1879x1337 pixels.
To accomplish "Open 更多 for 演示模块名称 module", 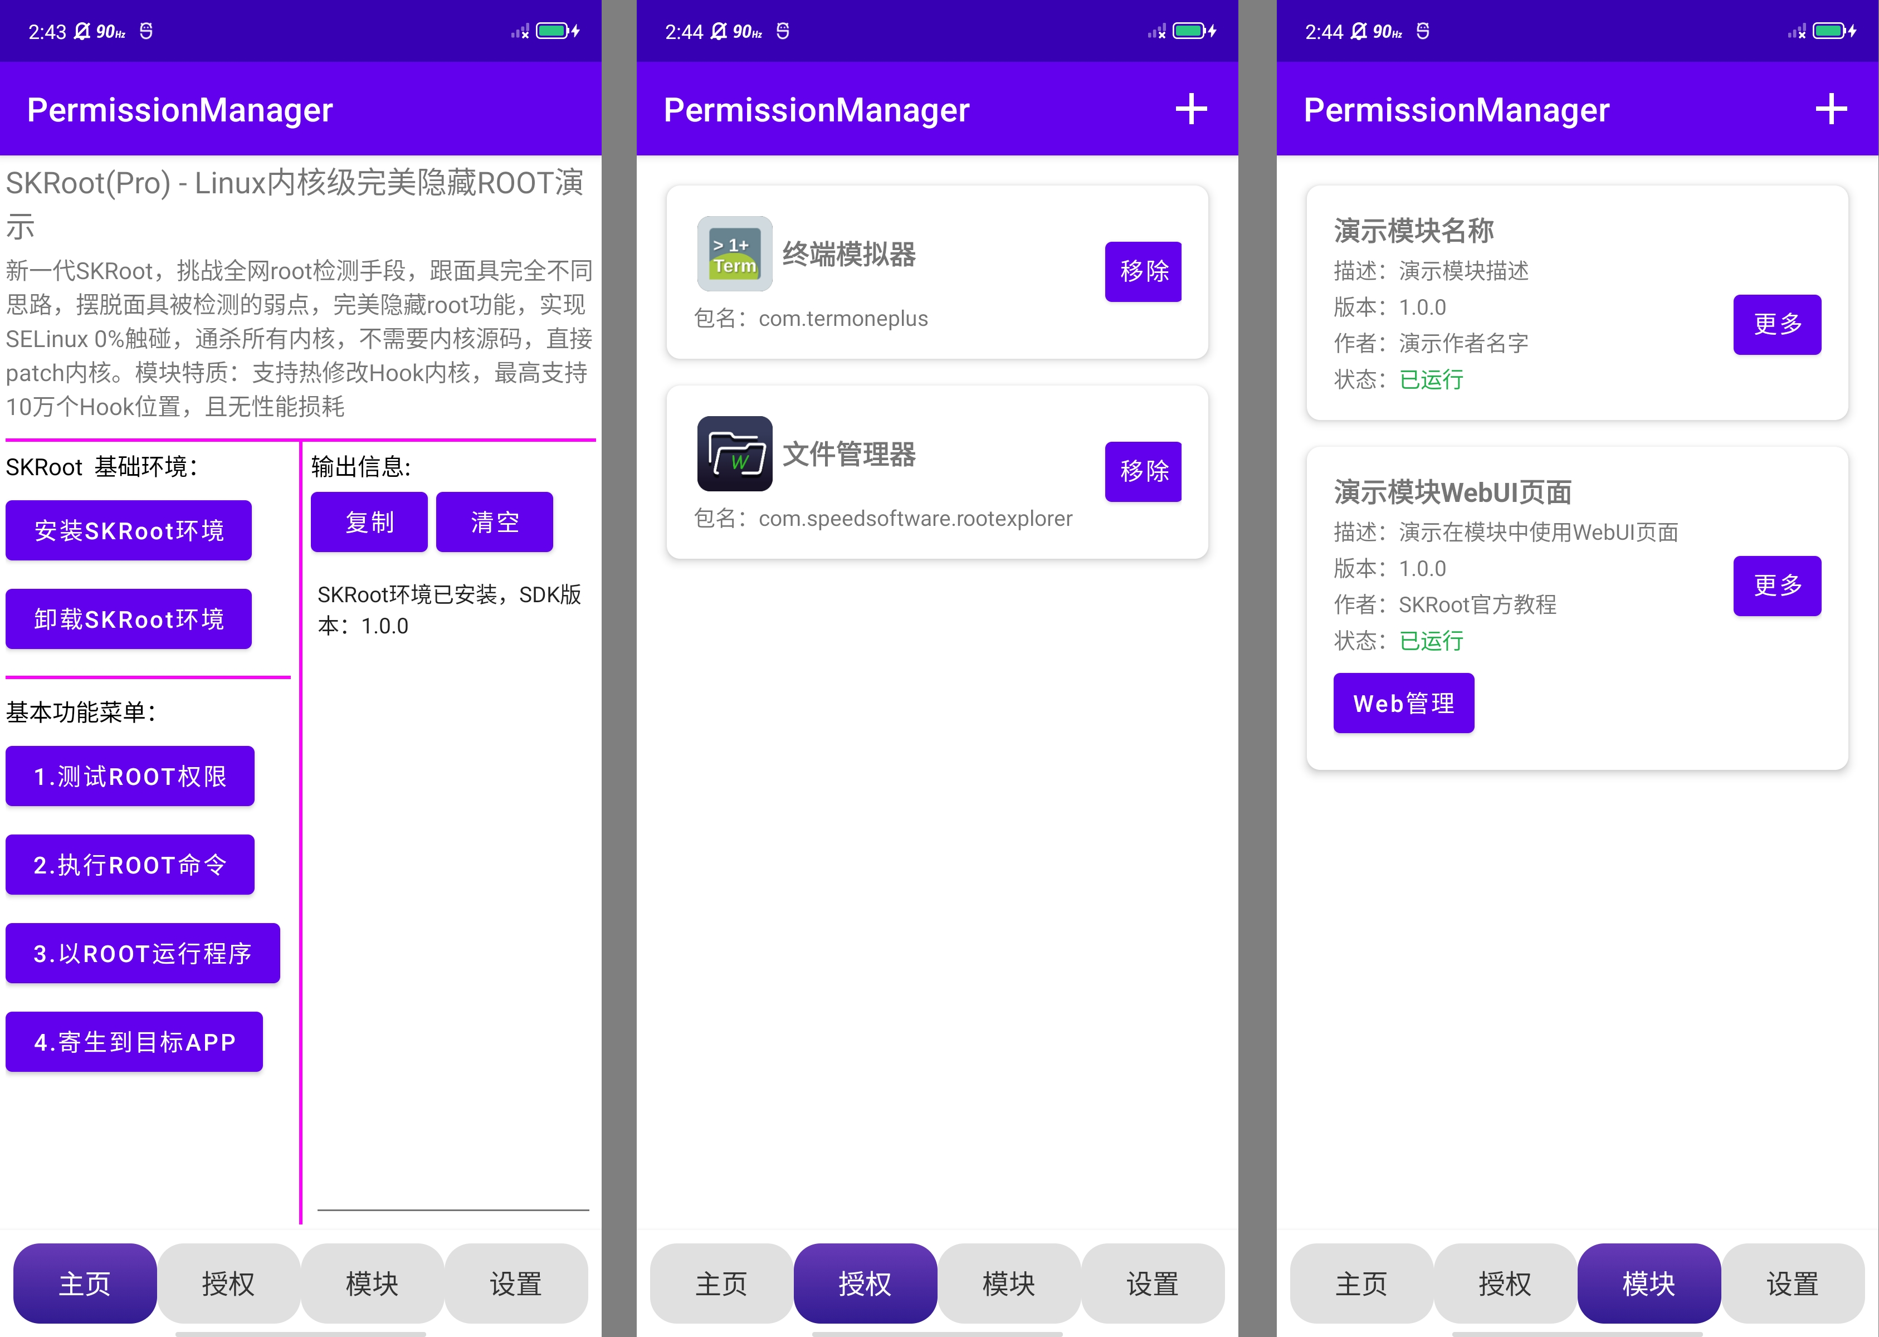I will pos(1776,324).
